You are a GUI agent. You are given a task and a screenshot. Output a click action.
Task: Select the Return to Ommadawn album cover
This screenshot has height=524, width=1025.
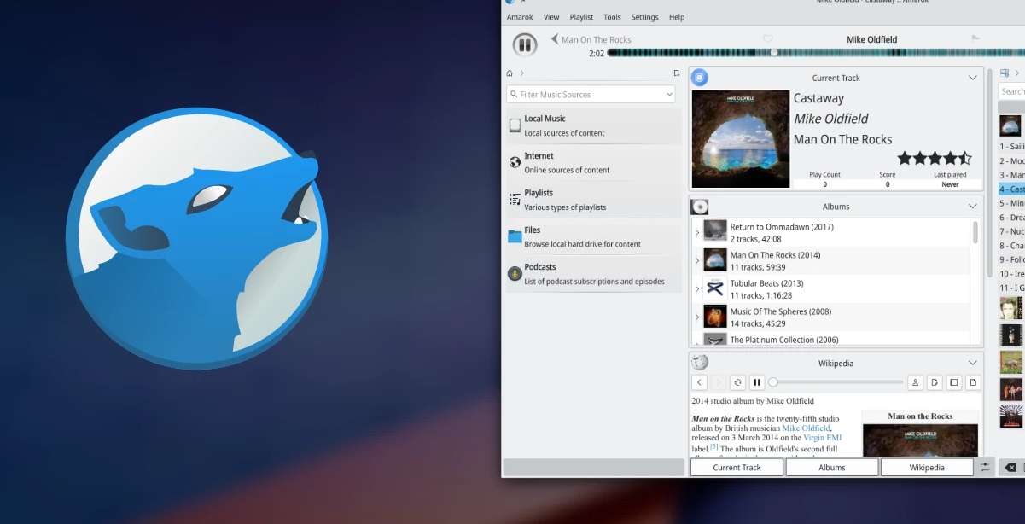[715, 231]
